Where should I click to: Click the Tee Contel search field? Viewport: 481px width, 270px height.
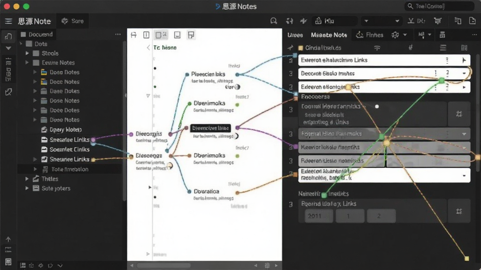point(439,6)
